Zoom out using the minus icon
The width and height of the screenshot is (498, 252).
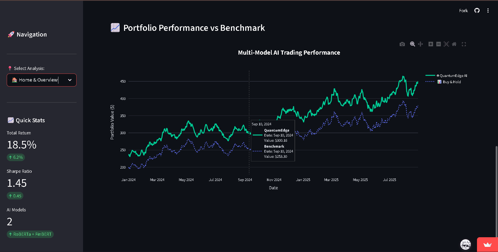click(x=438, y=44)
